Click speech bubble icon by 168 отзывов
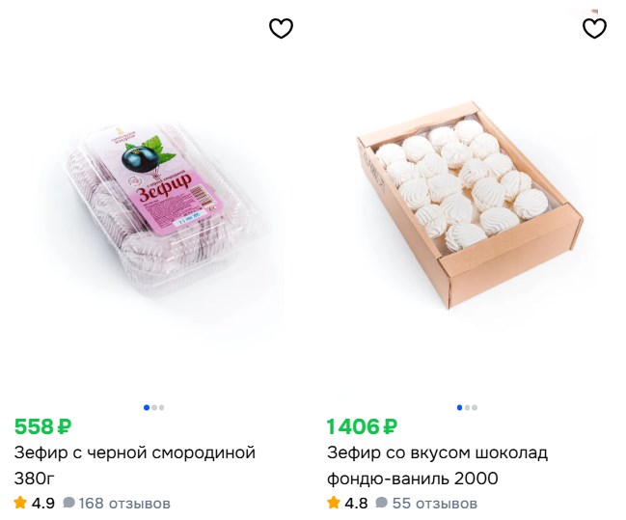This screenshot has width=626, height=520. coord(68,503)
